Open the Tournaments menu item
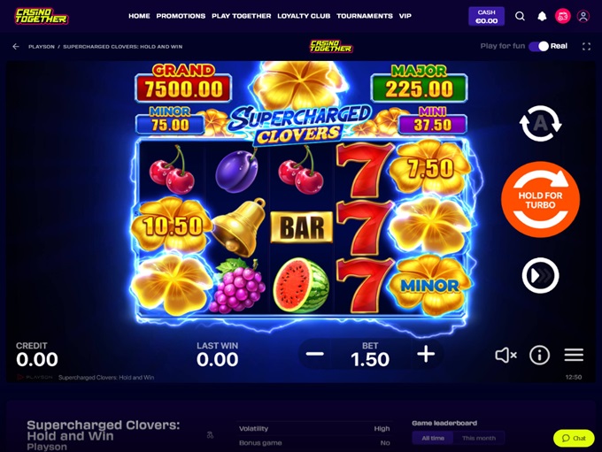602x452 pixels. [365, 16]
